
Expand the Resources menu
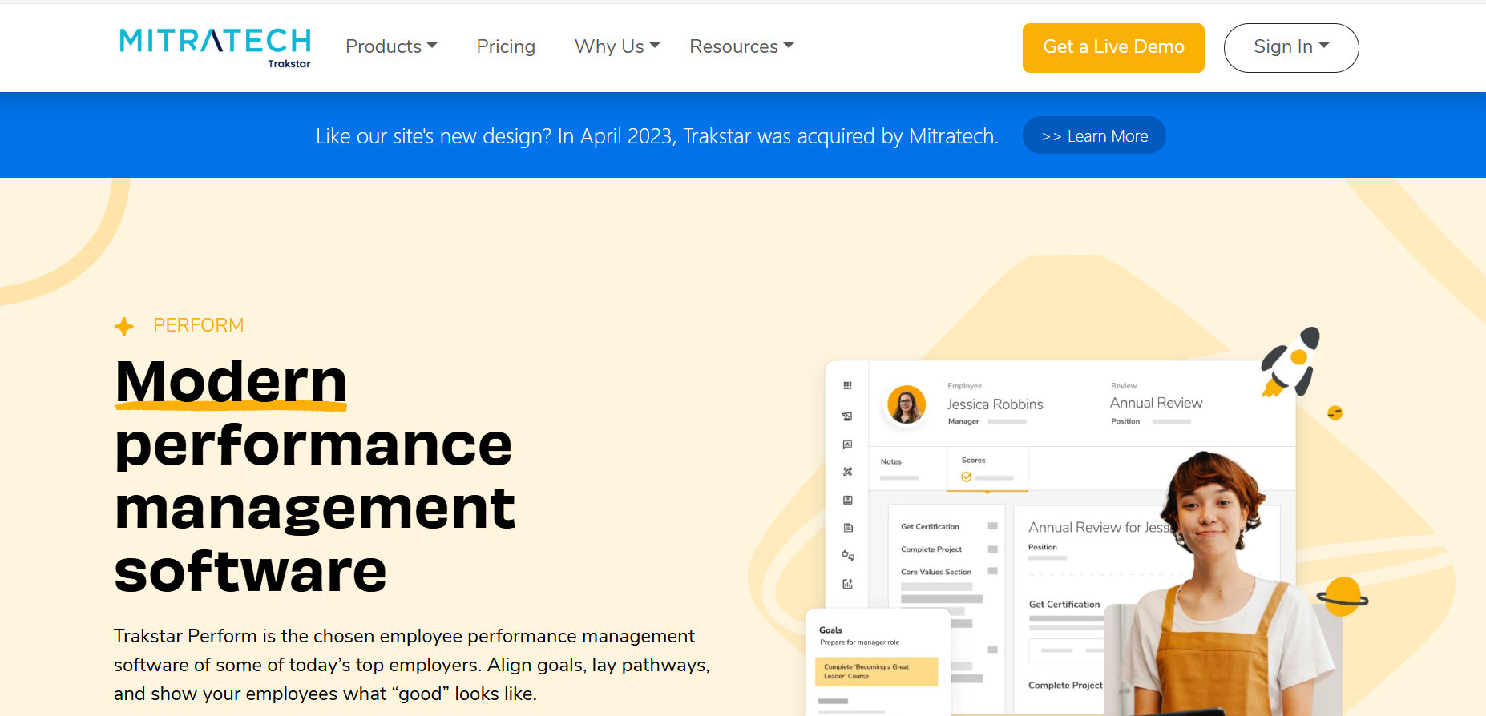741,46
